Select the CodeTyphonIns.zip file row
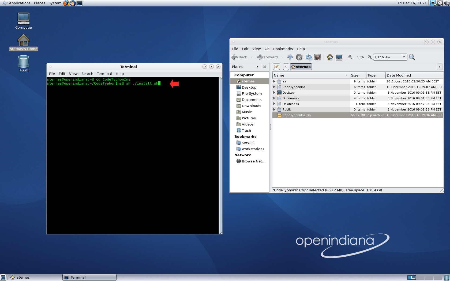Screen dimensions: 450x281 pos(358,115)
